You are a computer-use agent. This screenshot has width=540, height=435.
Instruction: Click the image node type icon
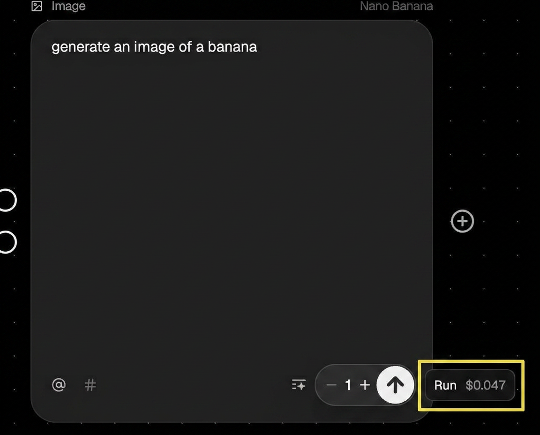37,6
